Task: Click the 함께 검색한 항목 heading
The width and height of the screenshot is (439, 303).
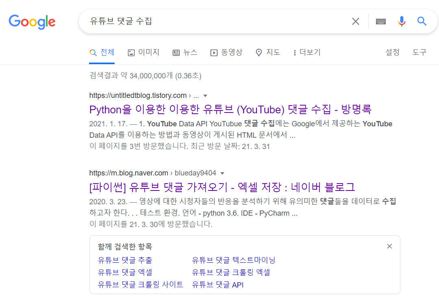Action: (125, 247)
